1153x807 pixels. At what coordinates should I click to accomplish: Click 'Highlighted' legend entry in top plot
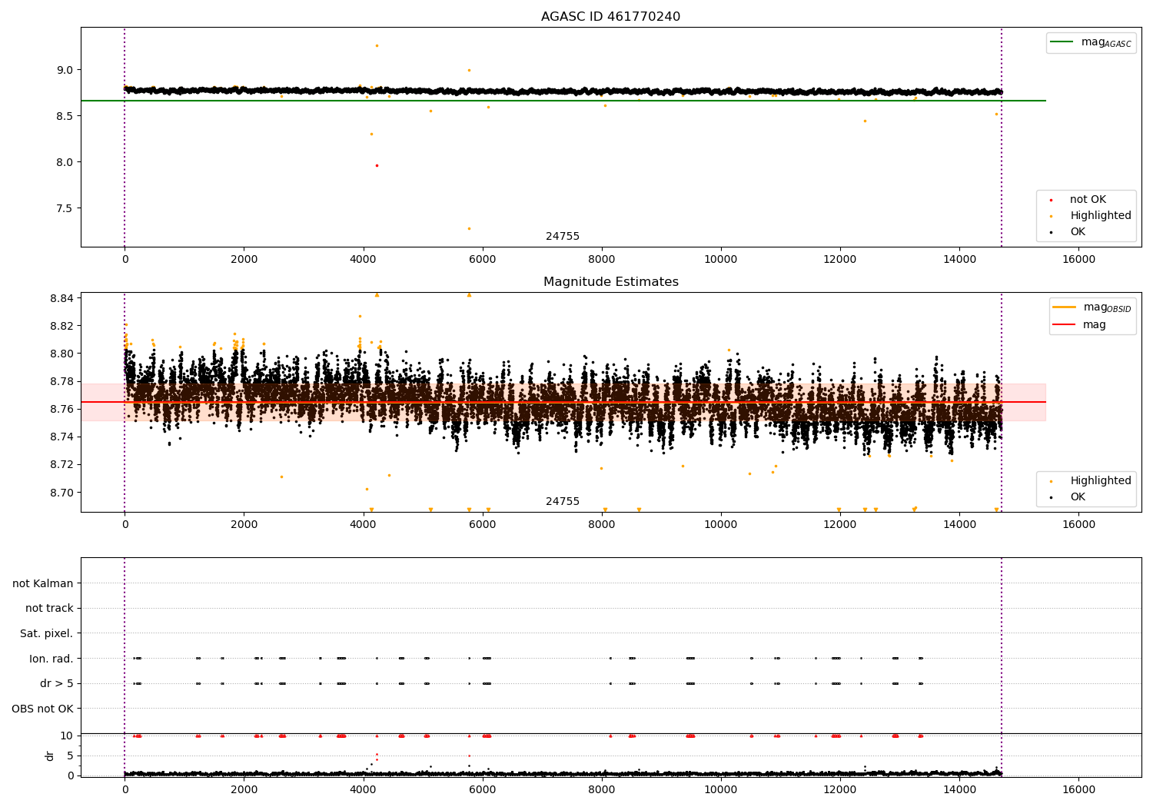tap(1090, 216)
